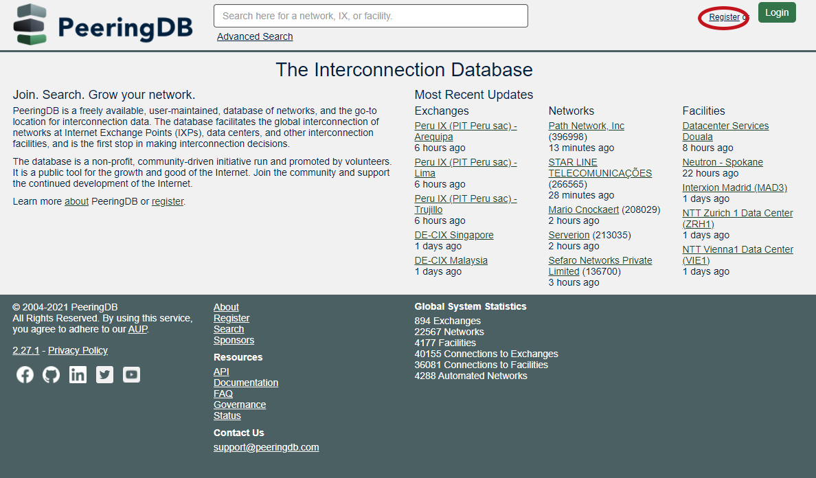Image resolution: width=816 pixels, height=478 pixels.
Task: Open DE-CIX Singapore exchange entry
Action: (x=454, y=235)
